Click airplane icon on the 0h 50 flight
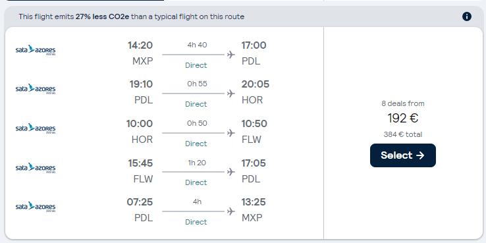486x243 pixels. (230, 133)
